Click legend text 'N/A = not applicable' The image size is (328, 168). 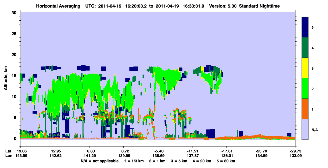tap(99, 161)
